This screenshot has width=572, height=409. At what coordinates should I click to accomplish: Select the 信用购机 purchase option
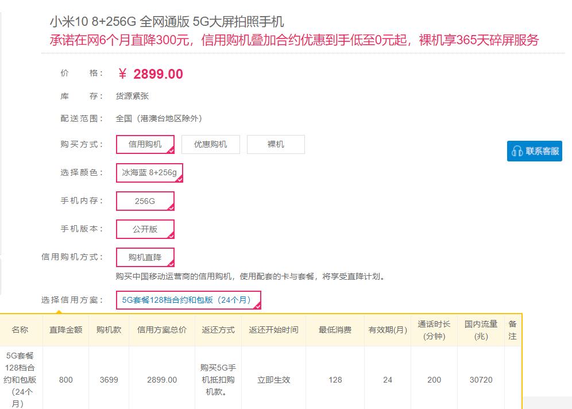pos(144,144)
